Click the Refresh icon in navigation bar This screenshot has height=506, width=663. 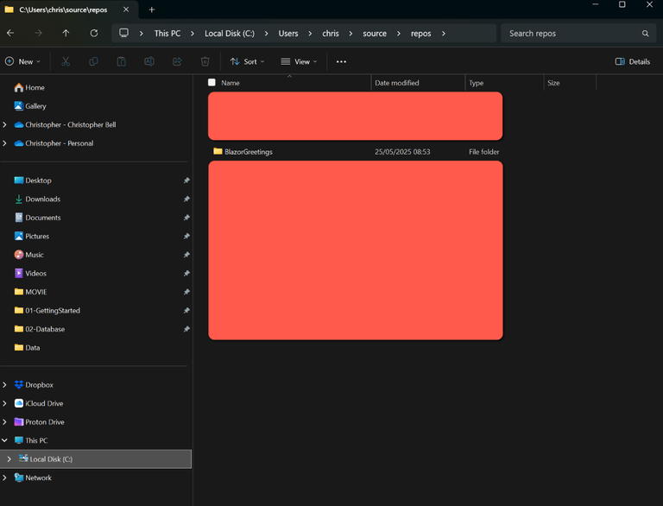pyautogui.click(x=93, y=33)
